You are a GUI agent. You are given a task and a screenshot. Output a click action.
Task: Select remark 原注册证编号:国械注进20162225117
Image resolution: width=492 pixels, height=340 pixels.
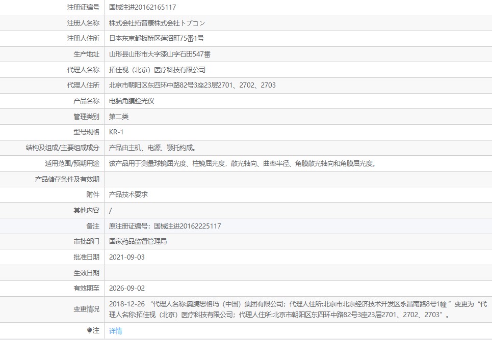pos(165,226)
